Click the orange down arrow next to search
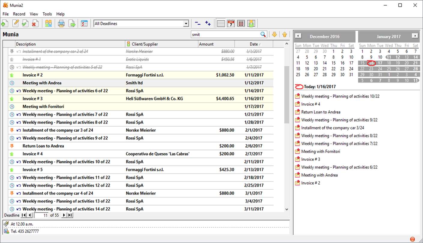 [x=274, y=34]
